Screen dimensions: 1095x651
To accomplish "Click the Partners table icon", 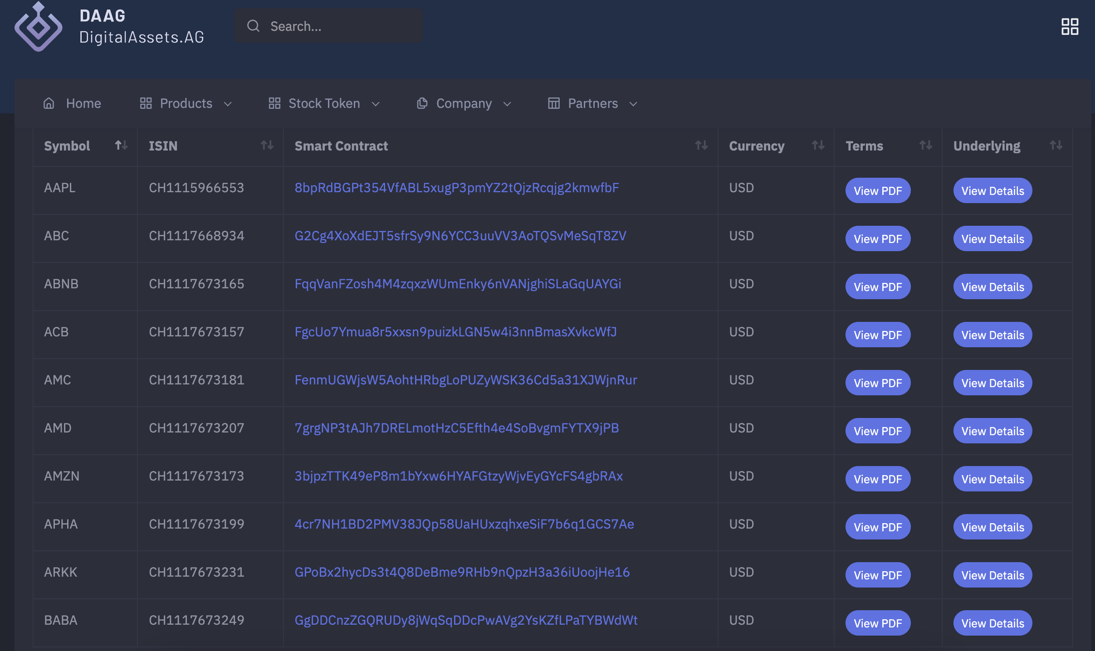I will (x=554, y=103).
